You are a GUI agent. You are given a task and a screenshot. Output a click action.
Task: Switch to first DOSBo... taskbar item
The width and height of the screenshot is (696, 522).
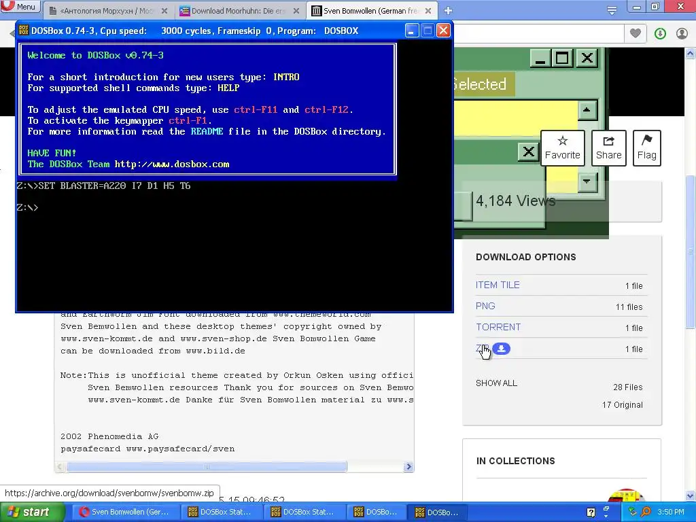pyautogui.click(x=375, y=512)
